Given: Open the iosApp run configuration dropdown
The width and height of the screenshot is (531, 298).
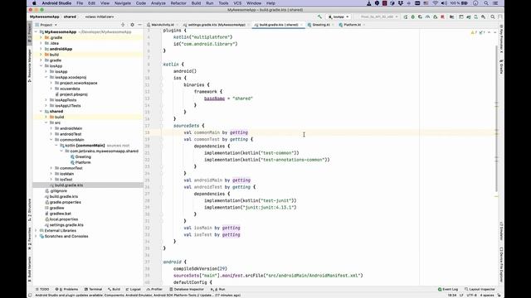Looking at the screenshot, I should 339,17.
